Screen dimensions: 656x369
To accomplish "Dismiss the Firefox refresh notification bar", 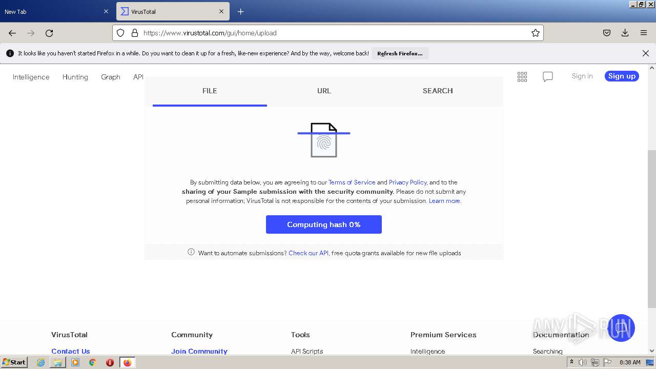I will 646,53.
